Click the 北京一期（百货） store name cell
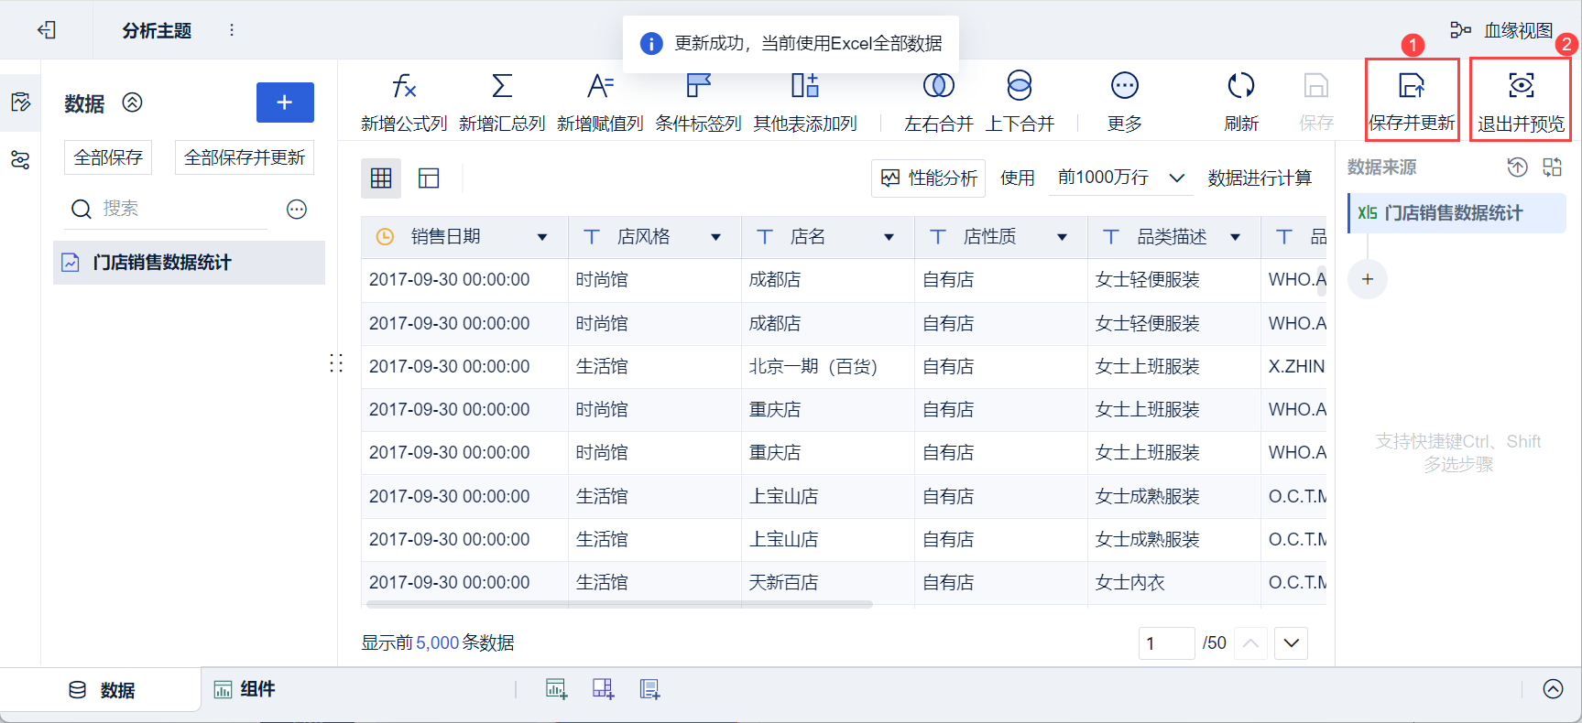Image resolution: width=1582 pixels, height=723 pixels. point(828,367)
